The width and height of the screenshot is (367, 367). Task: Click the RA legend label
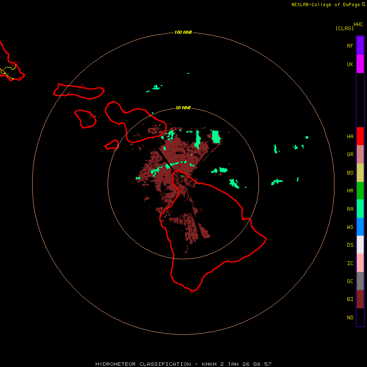350,209
